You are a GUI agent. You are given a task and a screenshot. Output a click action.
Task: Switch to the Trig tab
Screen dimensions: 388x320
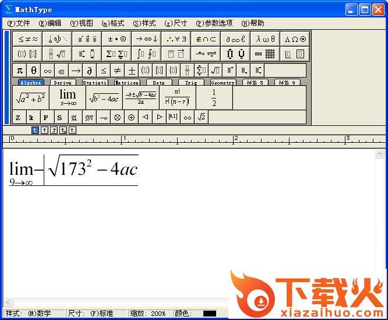[x=191, y=83]
